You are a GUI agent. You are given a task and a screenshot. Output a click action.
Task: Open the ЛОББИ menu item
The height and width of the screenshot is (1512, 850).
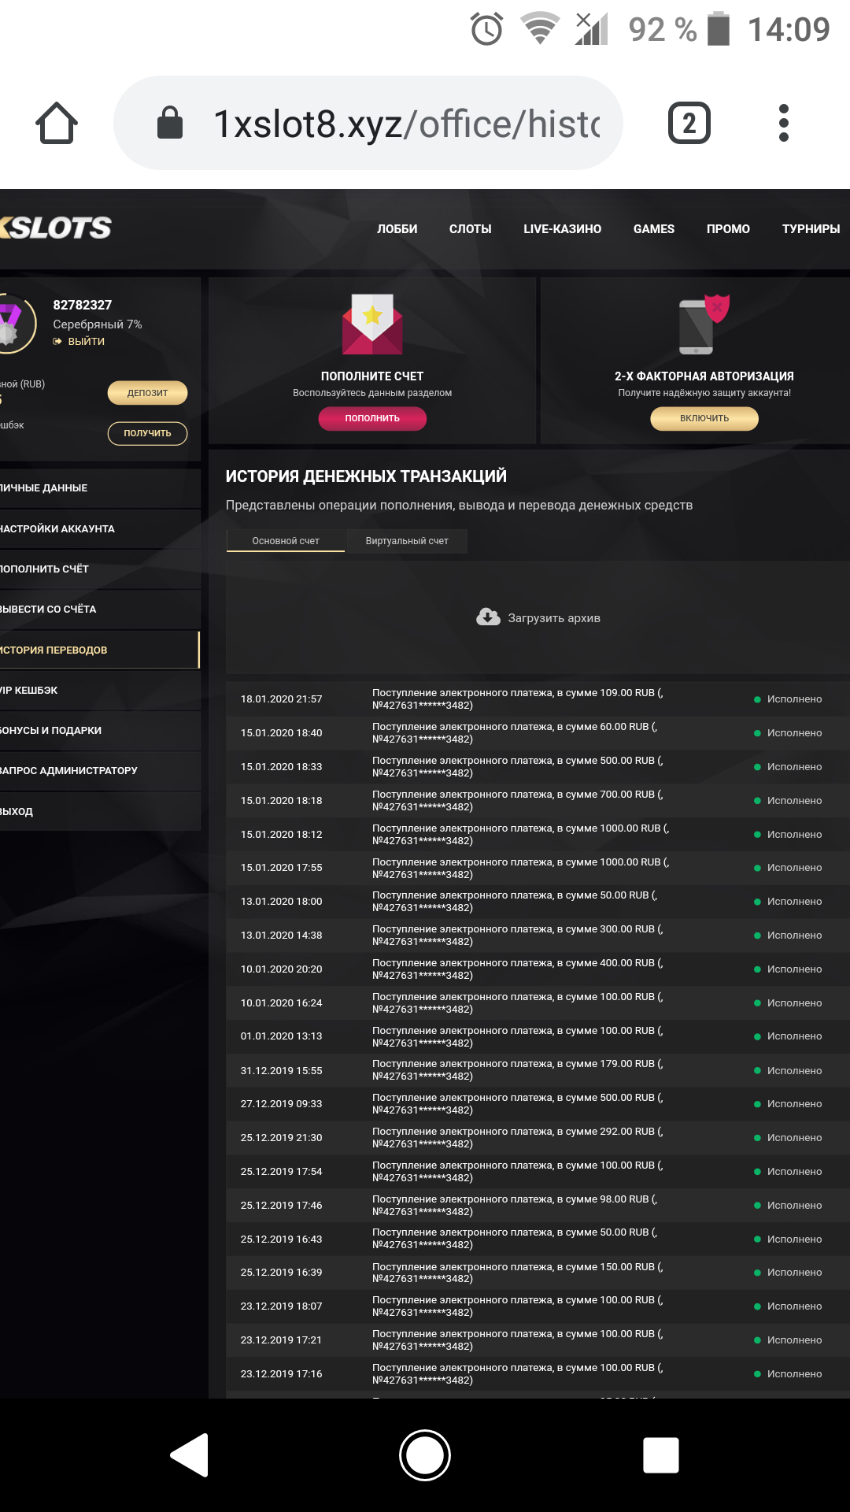pyautogui.click(x=397, y=229)
